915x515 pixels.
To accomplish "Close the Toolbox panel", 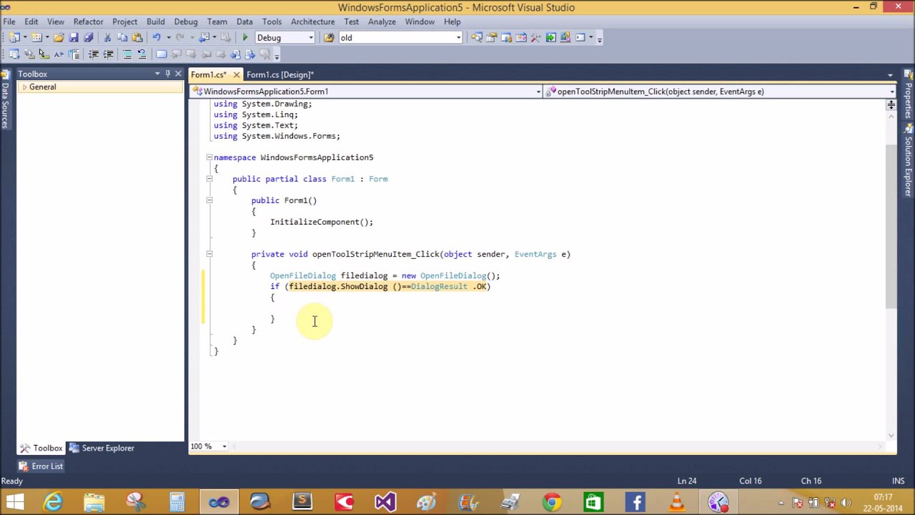I will click(x=178, y=74).
